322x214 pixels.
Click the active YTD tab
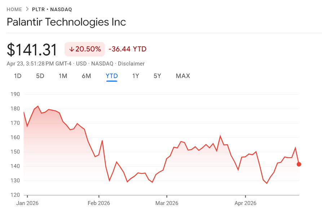(x=112, y=76)
